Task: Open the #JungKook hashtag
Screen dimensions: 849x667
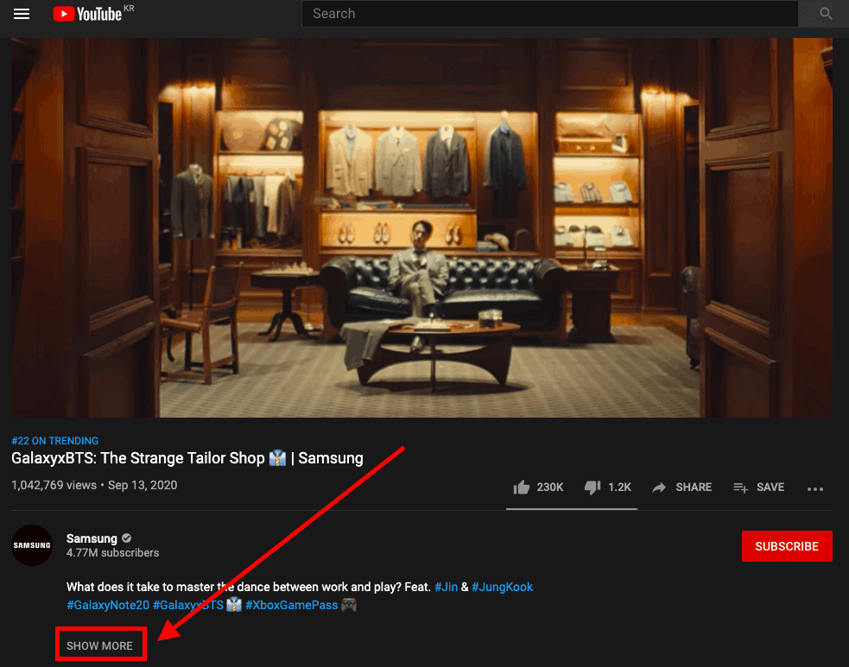Action: point(503,586)
